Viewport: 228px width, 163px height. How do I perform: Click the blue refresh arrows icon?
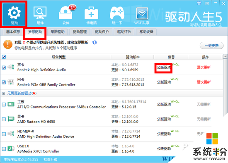(x=95, y=42)
